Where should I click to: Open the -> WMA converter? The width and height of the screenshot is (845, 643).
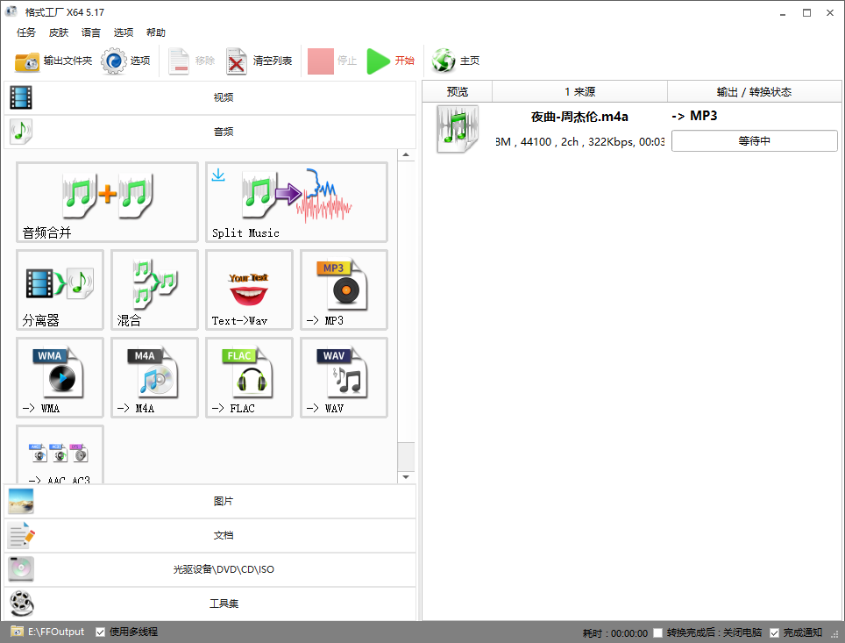[60, 377]
